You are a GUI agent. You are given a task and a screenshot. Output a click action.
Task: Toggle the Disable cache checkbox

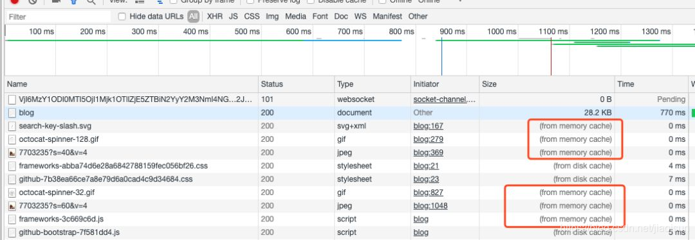311,1
